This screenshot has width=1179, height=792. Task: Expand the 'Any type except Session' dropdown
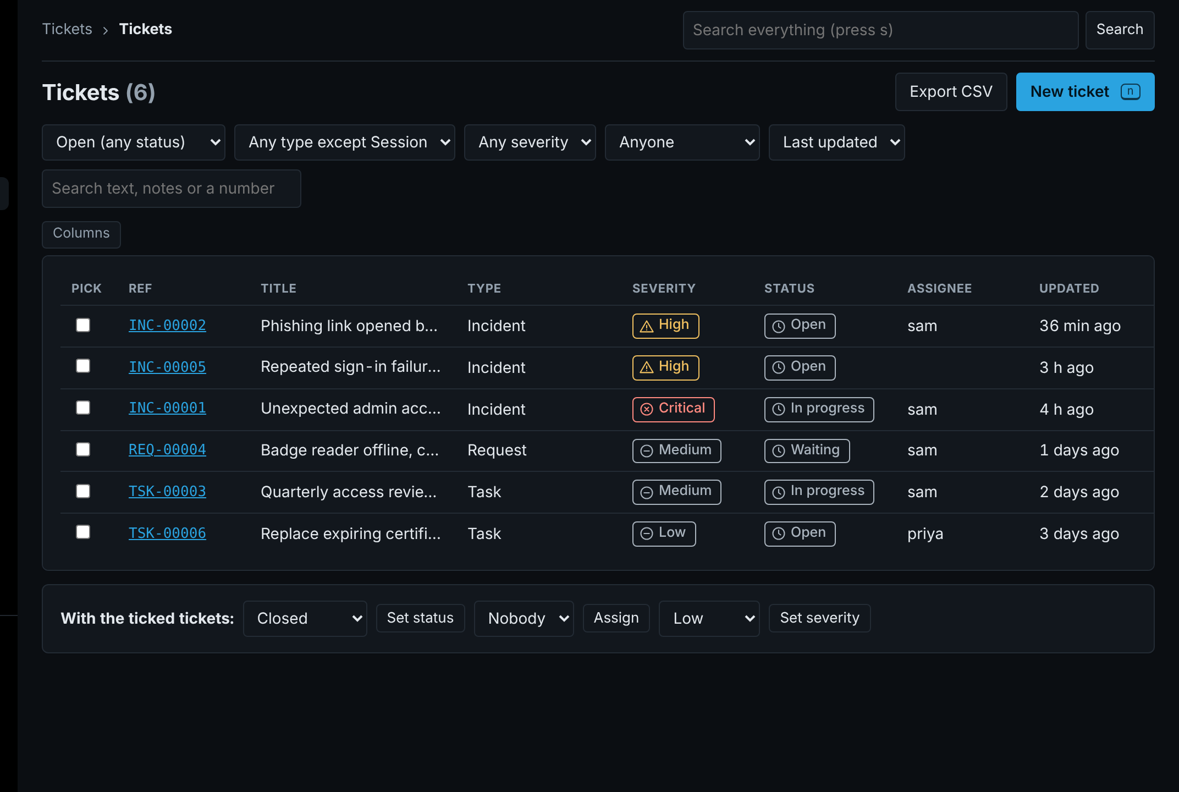[344, 142]
